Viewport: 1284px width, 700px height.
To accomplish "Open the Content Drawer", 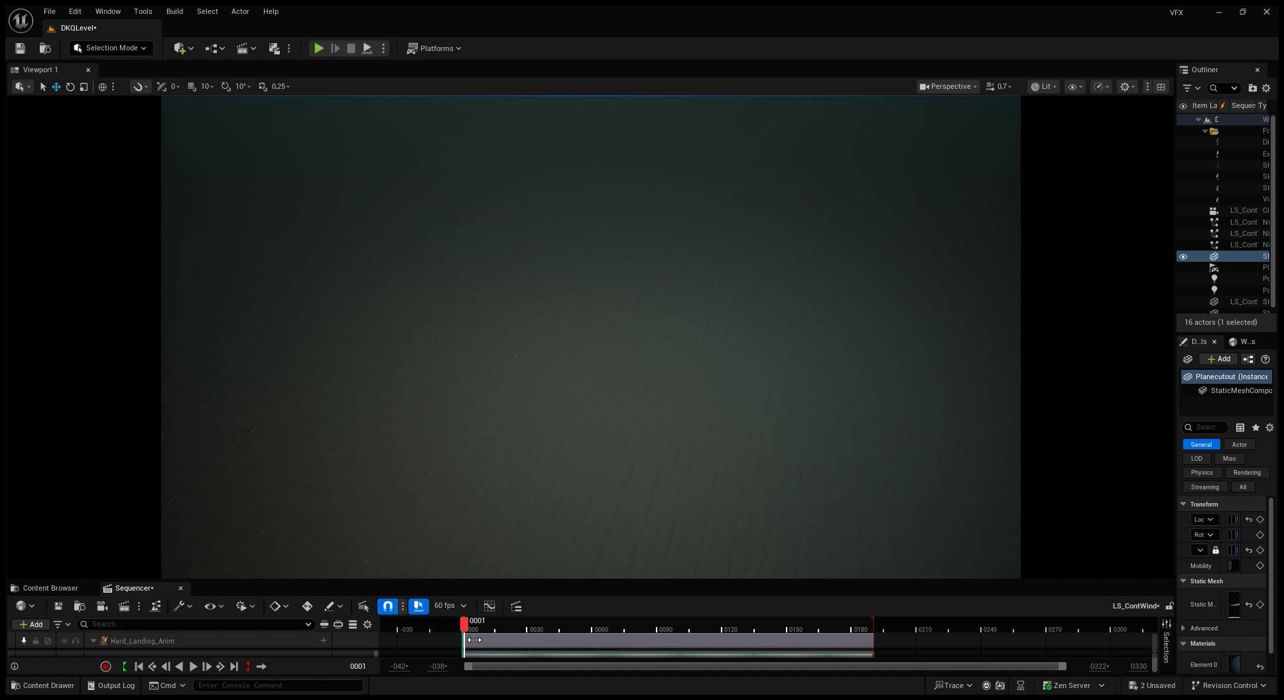I will coord(42,685).
